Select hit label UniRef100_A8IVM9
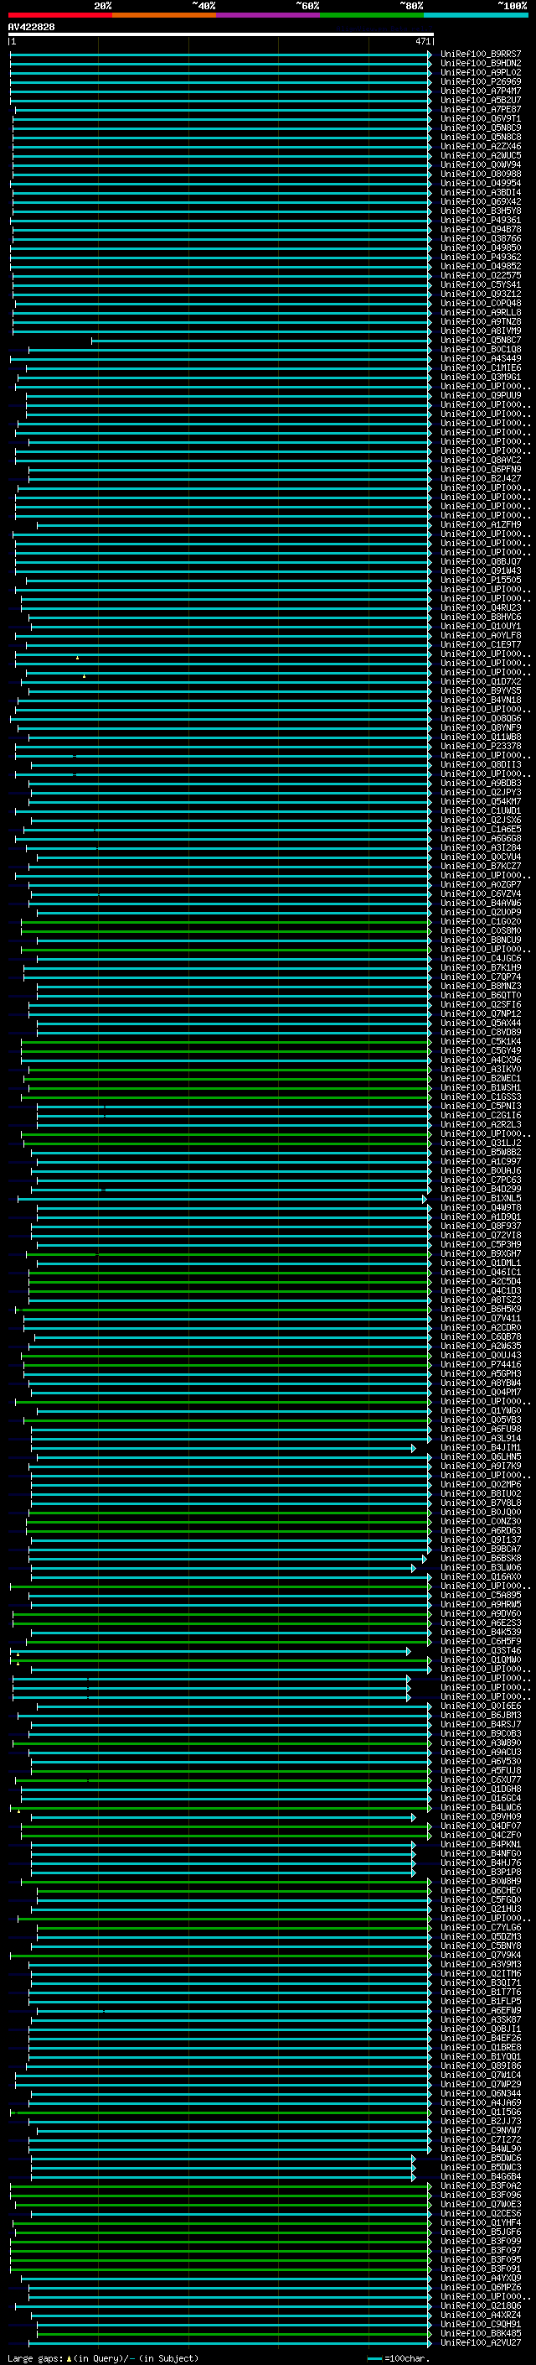 [480, 331]
